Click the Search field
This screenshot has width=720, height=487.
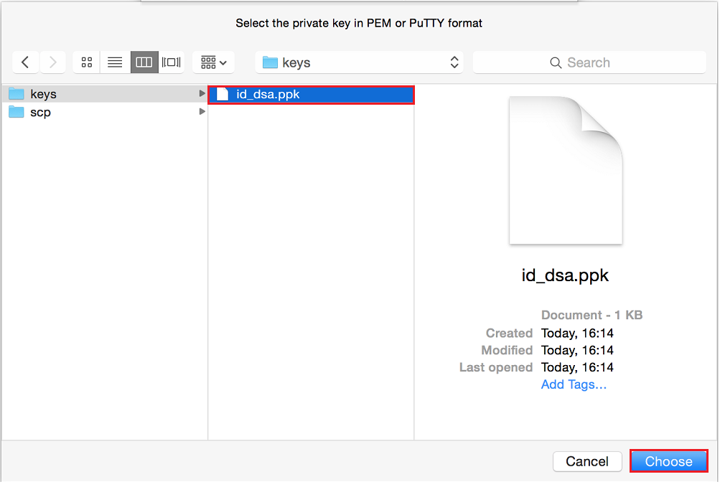pyautogui.click(x=589, y=62)
